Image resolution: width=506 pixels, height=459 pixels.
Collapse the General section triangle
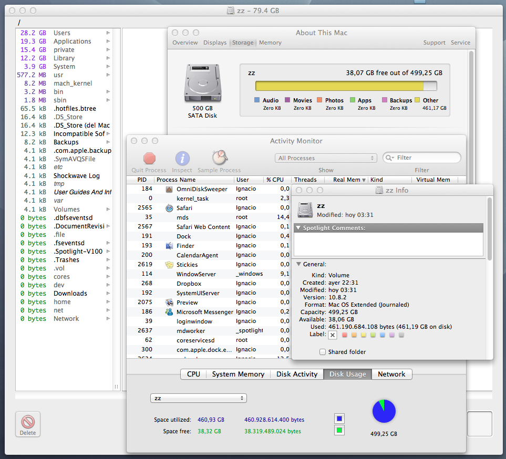pos(298,265)
